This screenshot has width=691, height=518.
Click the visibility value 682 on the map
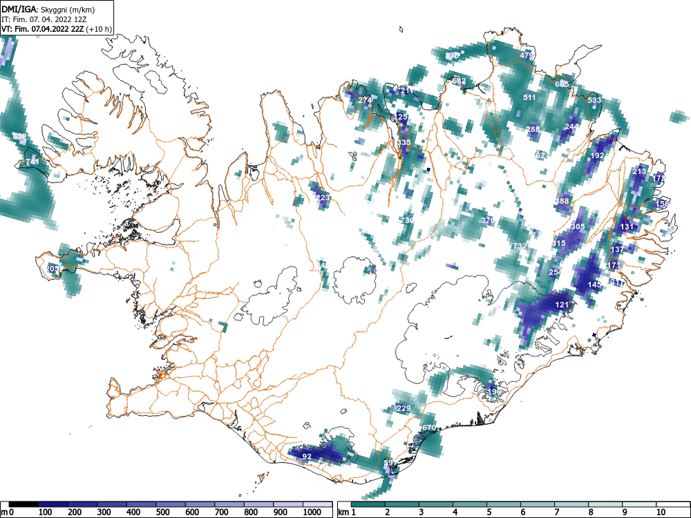pyautogui.click(x=460, y=81)
